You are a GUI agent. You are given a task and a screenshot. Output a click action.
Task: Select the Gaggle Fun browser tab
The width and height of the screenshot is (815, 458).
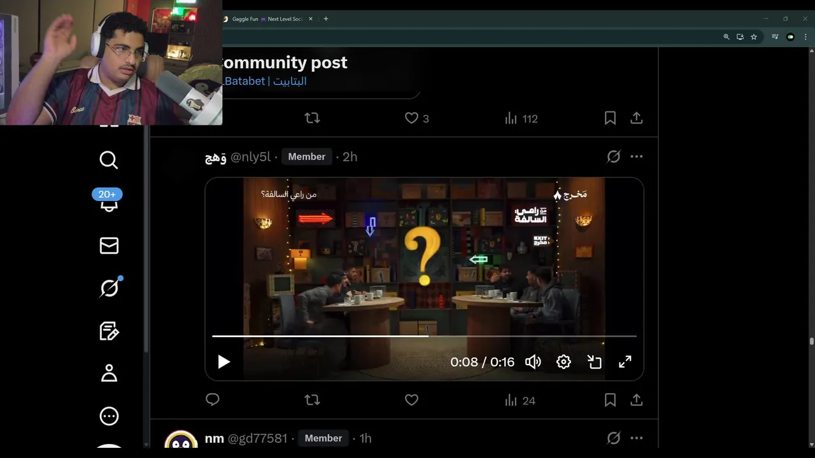267,19
